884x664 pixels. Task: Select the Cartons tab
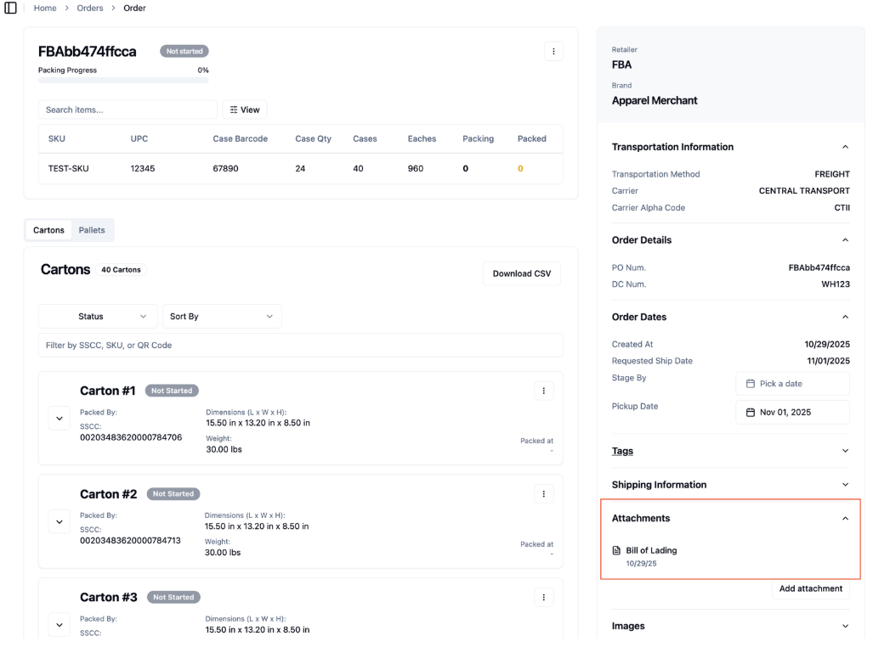pyautogui.click(x=48, y=230)
